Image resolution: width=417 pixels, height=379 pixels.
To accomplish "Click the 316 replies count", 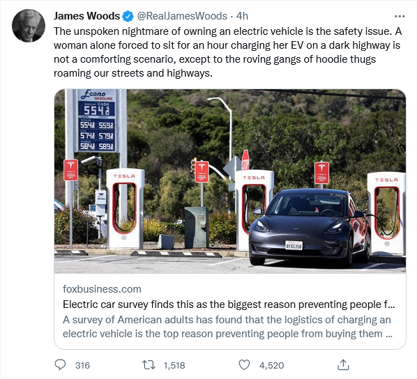I will (x=82, y=366).
